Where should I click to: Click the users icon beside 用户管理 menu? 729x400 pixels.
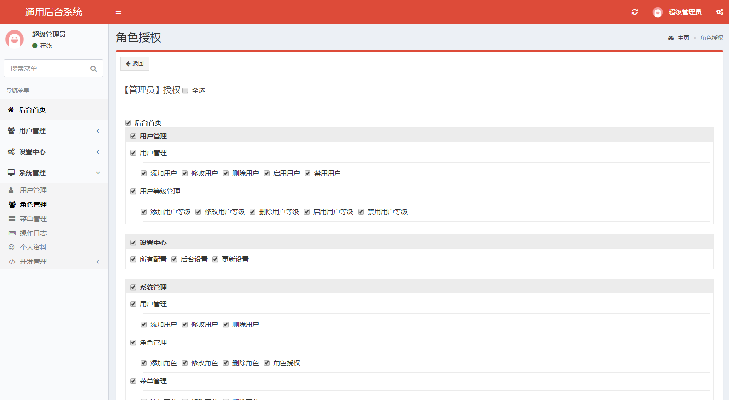pos(11,131)
